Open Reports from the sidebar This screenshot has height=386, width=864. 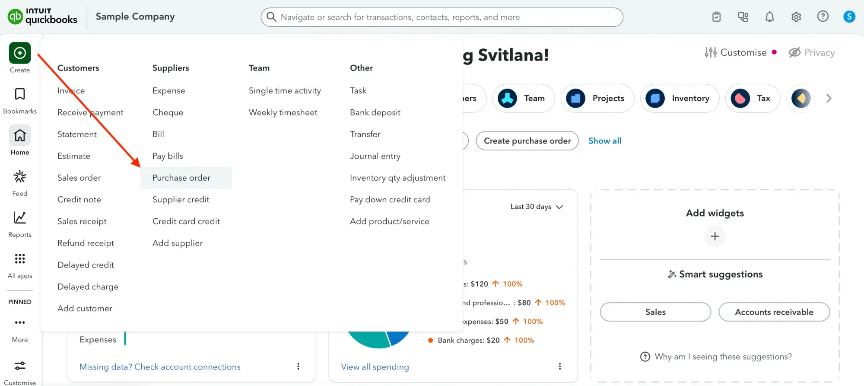click(x=20, y=218)
